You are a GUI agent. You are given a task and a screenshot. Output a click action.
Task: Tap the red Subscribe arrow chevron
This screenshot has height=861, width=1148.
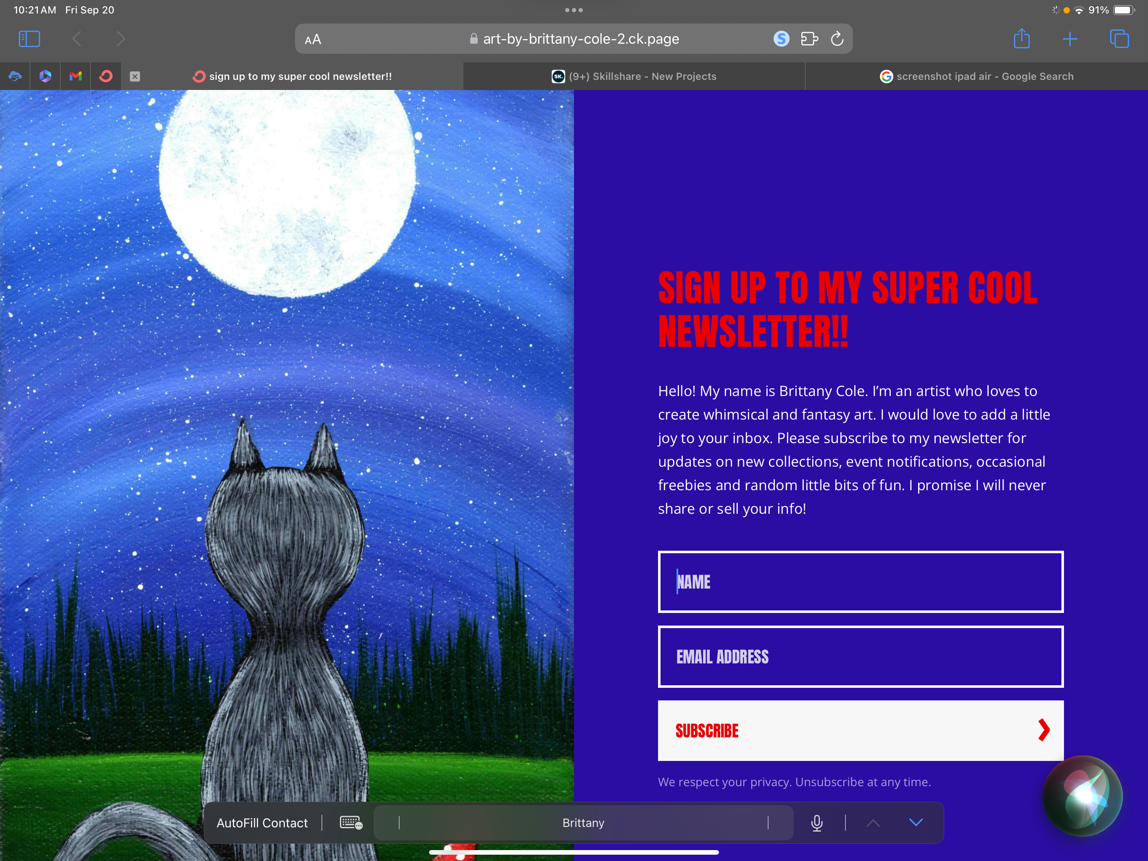[x=1044, y=731]
